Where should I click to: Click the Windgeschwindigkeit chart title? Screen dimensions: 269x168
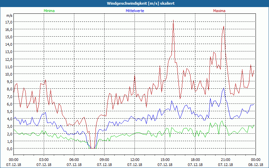pyautogui.click(x=134, y=3)
